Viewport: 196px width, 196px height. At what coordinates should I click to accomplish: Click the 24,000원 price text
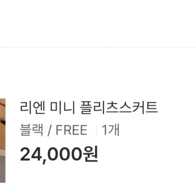coord(59,154)
